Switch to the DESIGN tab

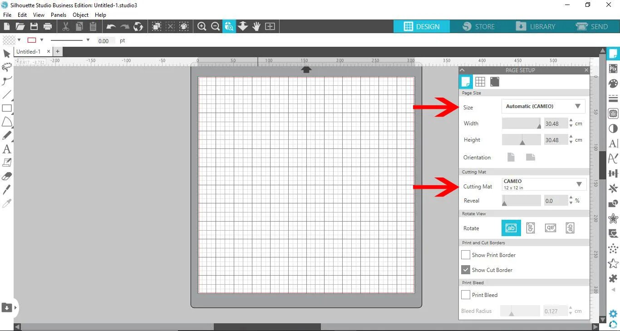pos(422,26)
